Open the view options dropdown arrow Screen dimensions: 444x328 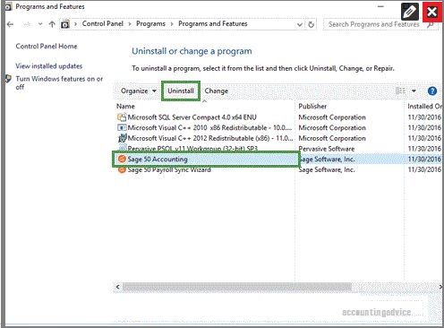coord(414,91)
